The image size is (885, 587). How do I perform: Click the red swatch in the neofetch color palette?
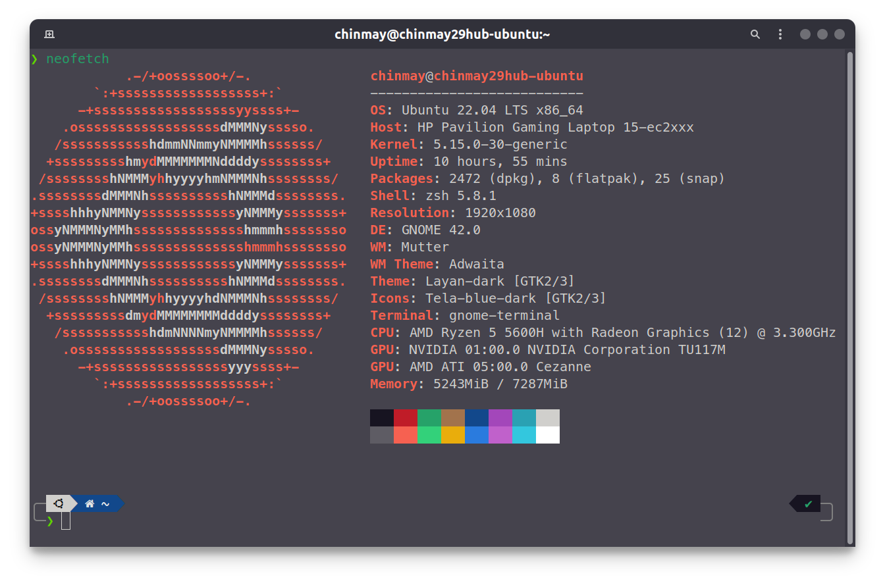pyautogui.click(x=405, y=417)
